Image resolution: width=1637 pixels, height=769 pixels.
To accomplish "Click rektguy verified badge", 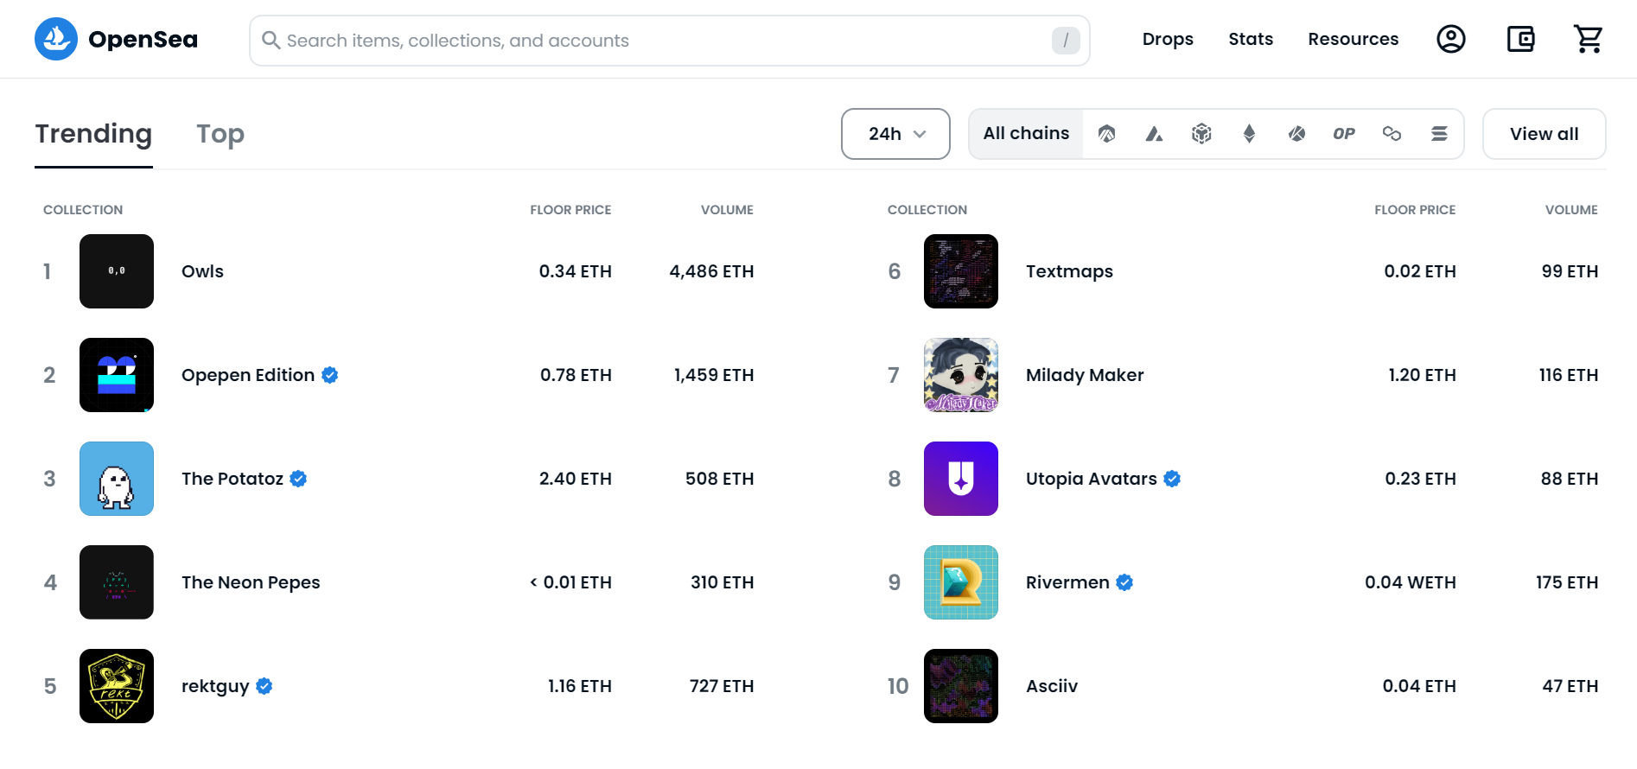I will pyautogui.click(x=264, y=686).
